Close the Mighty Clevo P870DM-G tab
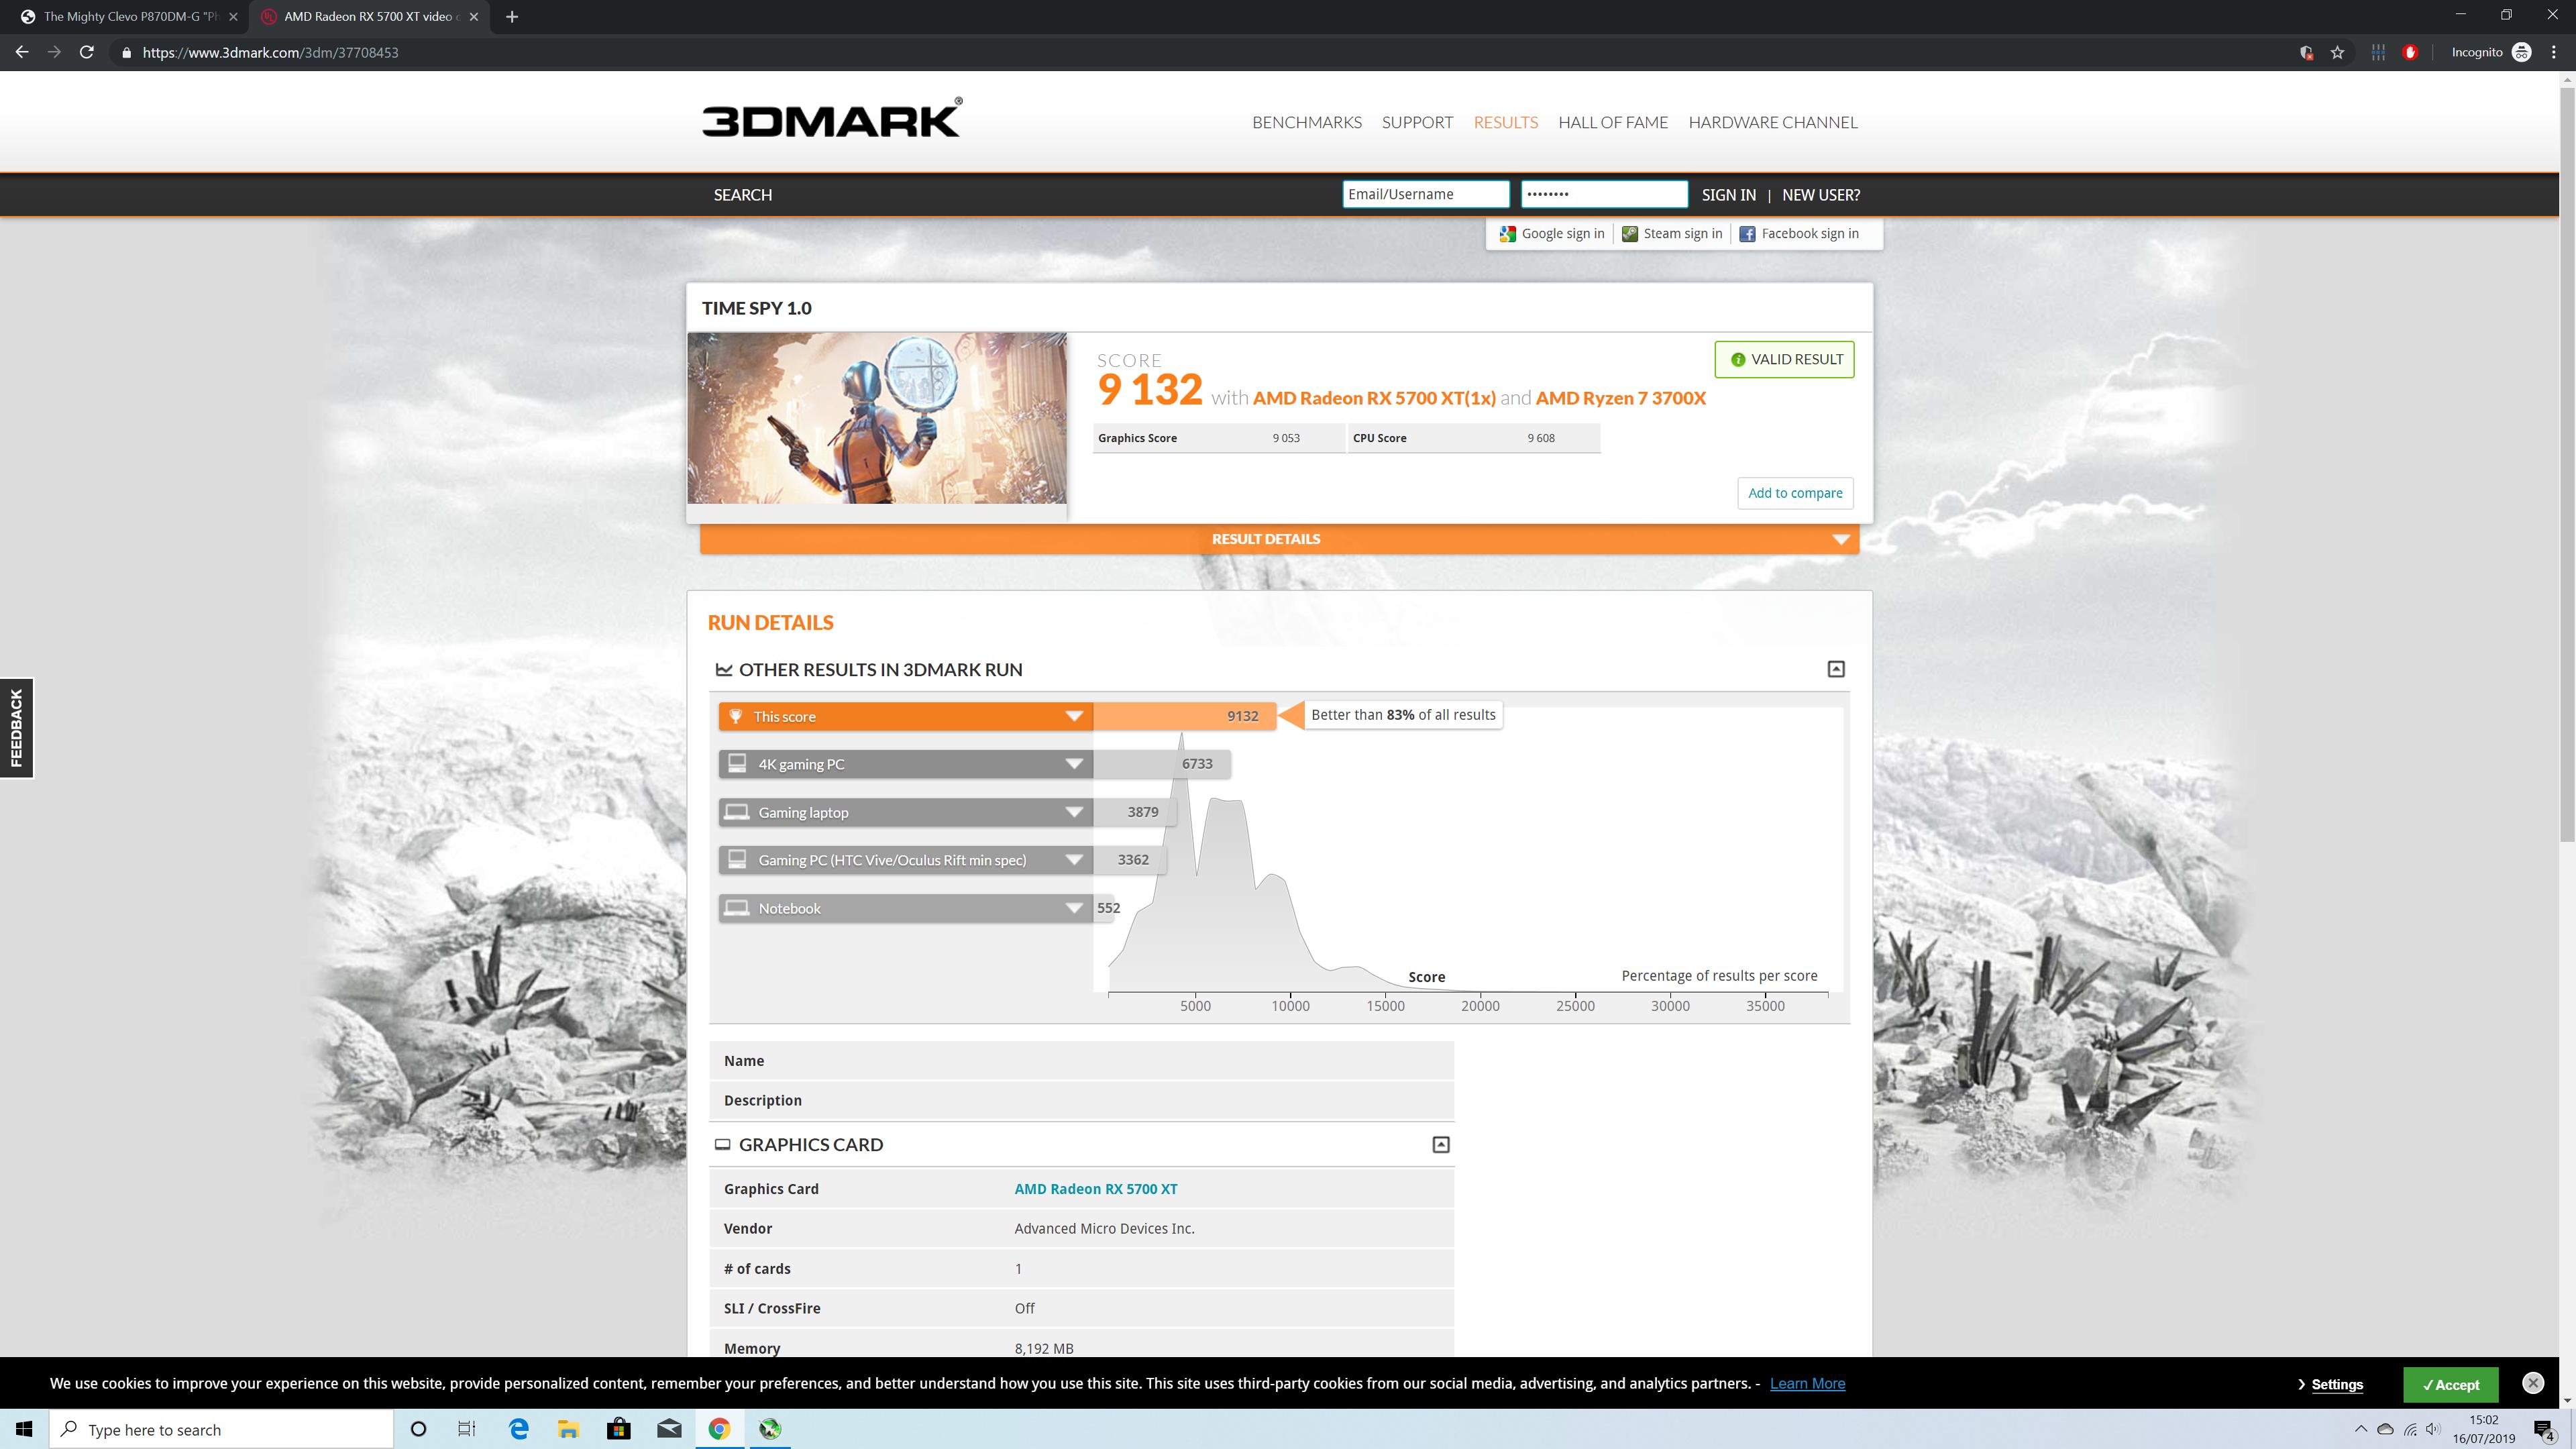Screen dimensions: 2576x1449 [233, 16]
